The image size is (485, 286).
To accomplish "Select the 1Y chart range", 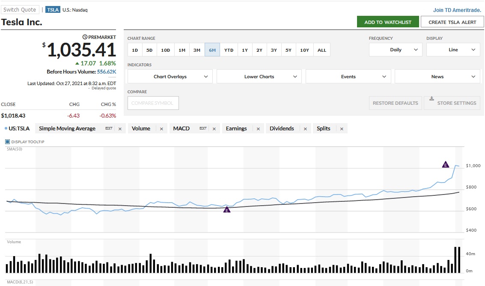I will pos(244,50).
